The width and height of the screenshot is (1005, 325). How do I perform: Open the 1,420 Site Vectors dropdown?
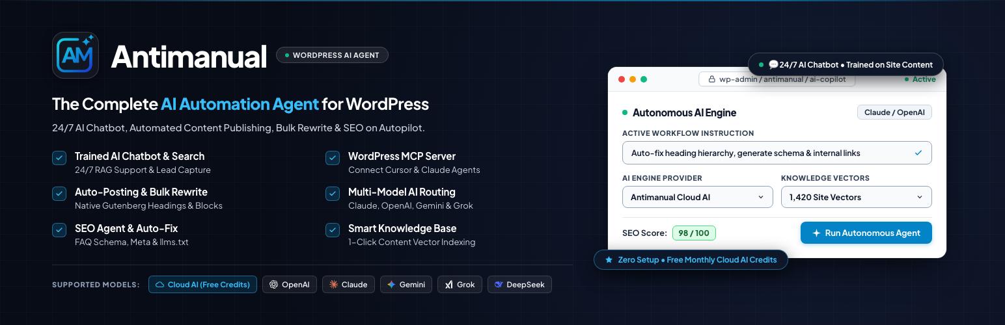click(857, 197)
